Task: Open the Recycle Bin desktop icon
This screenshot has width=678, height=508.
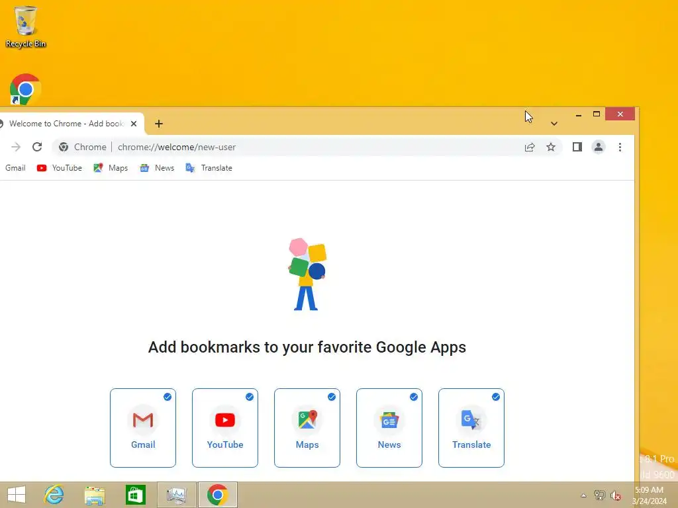Action: 26,26
